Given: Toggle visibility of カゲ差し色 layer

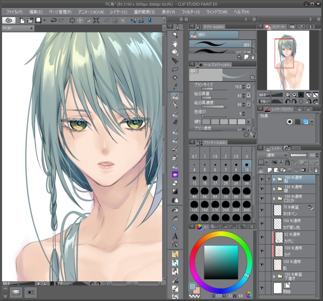Looking at the screenshot, I should click(262, 224).
